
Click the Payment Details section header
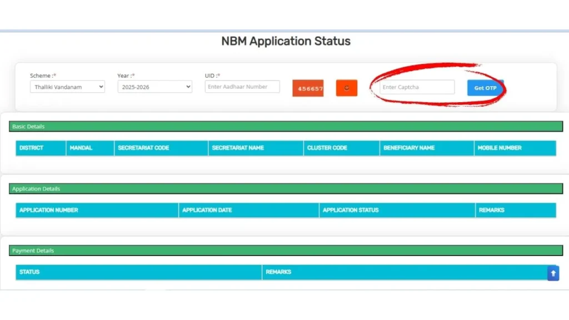286,251
